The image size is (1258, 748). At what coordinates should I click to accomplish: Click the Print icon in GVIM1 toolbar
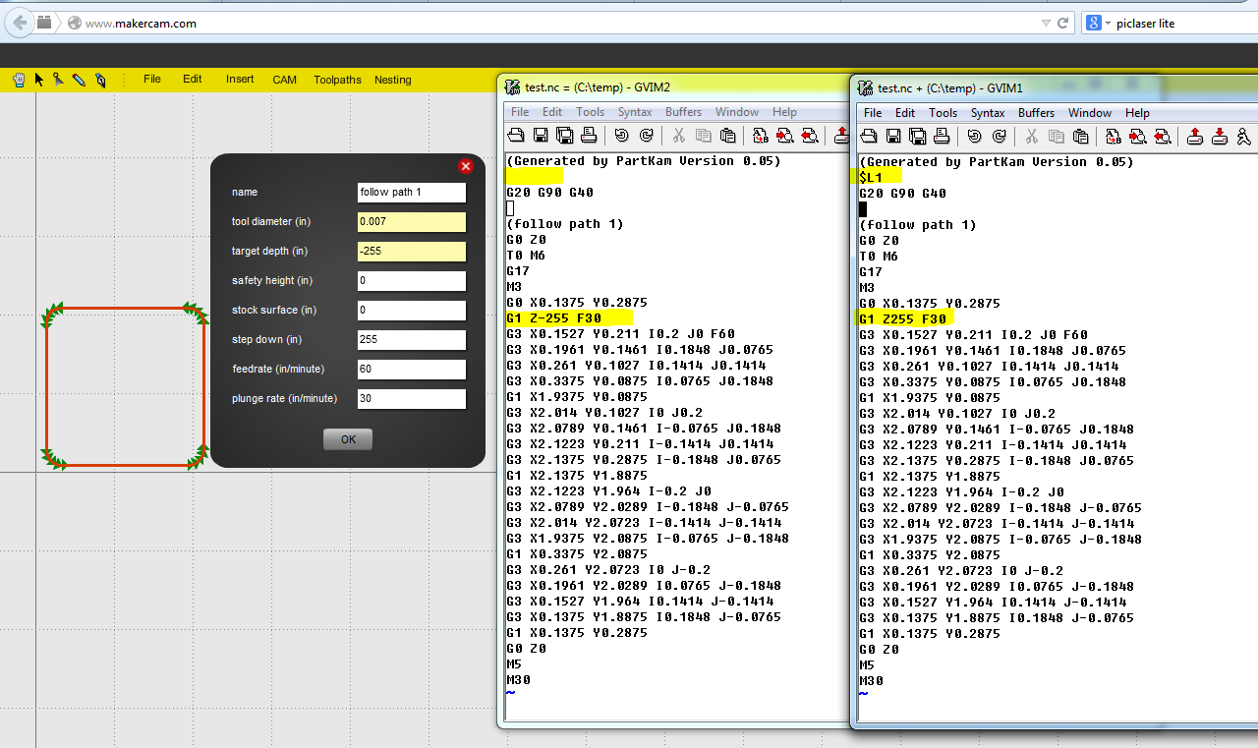(942, 137)
